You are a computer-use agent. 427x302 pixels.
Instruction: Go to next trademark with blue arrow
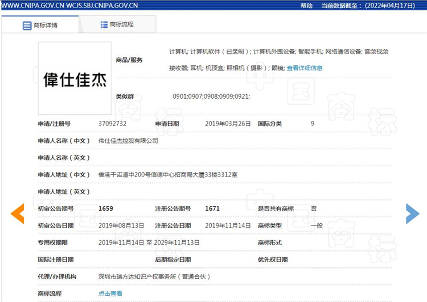(413, 213)
